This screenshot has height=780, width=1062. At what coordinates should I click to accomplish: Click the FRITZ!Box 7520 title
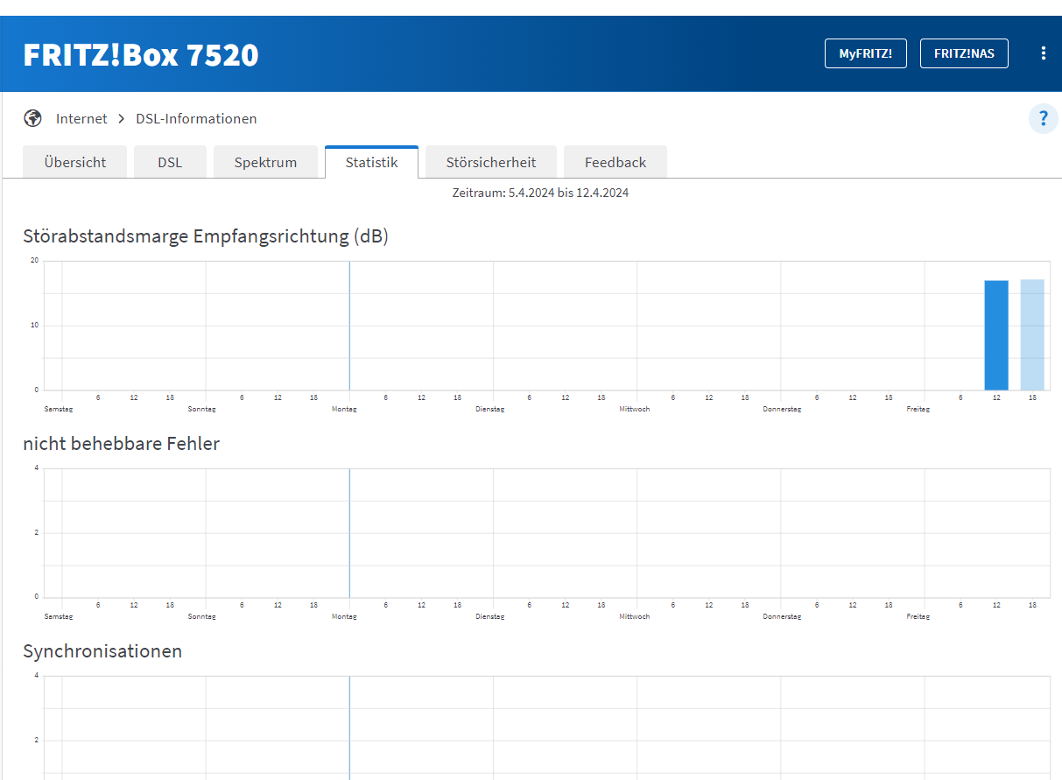(141, 55)
